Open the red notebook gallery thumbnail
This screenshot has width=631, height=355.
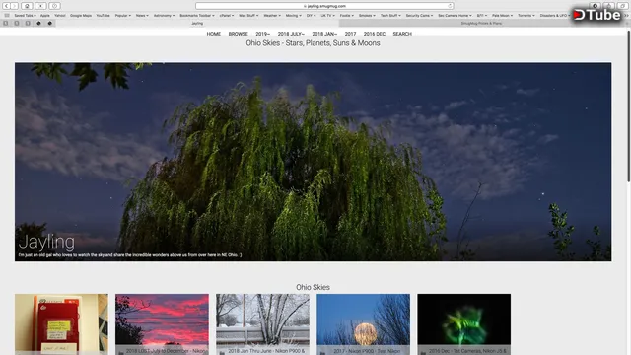61,324
